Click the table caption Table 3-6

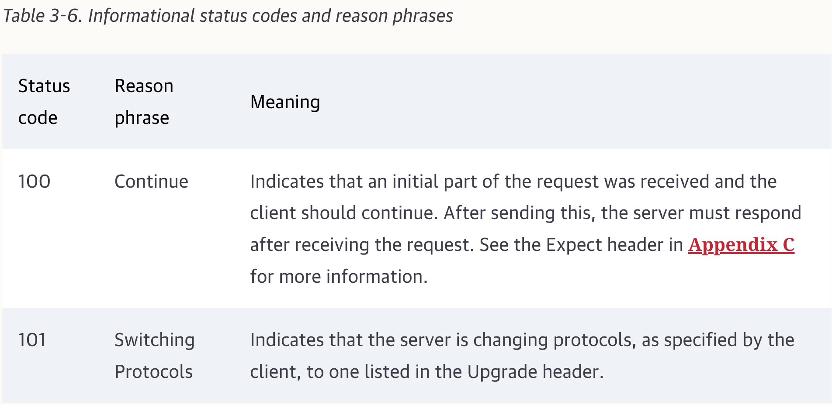tap(228, 16)
